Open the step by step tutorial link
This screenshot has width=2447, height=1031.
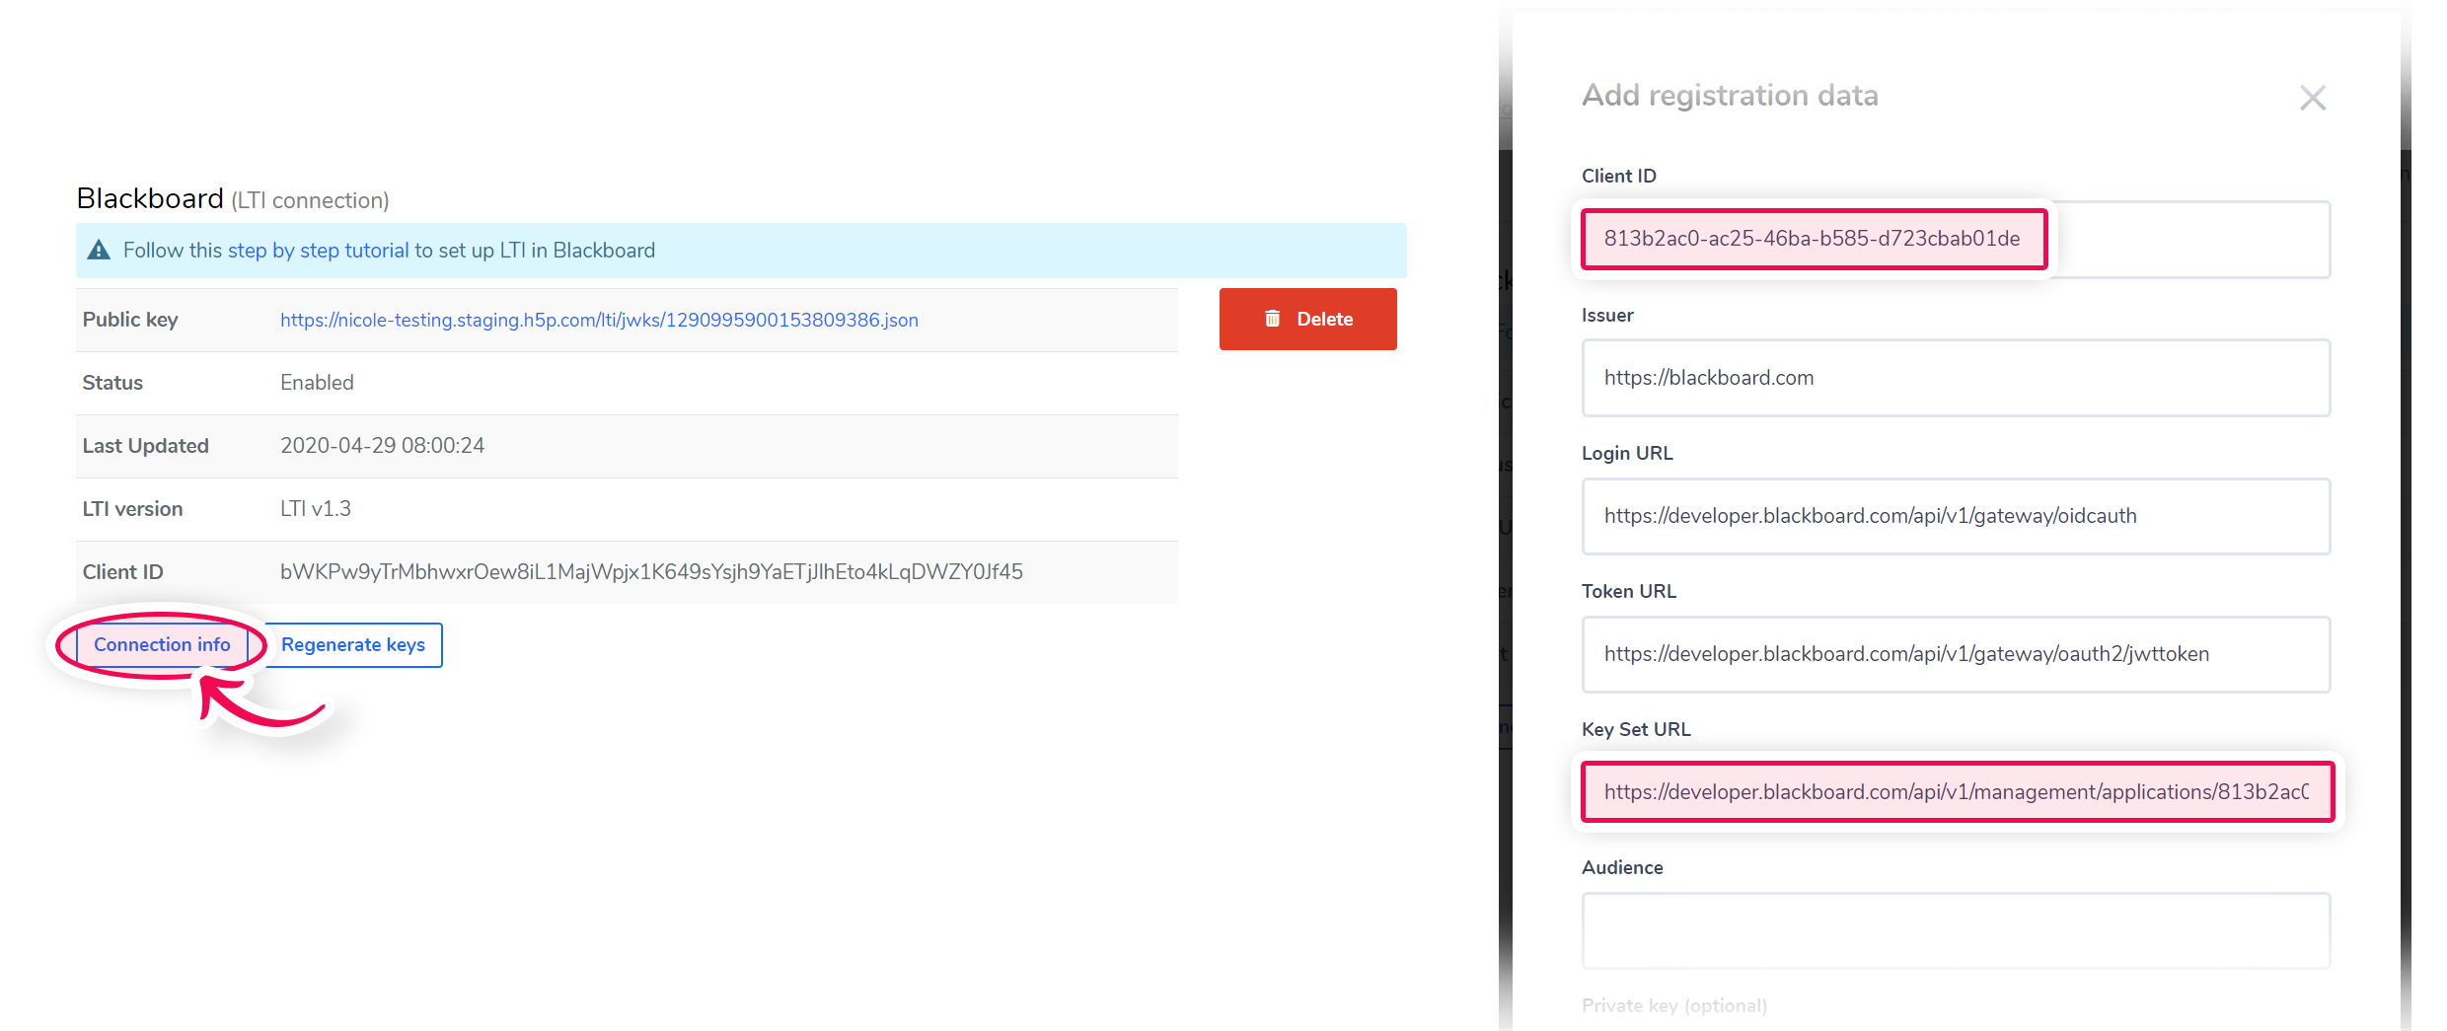tap(318, 251)
